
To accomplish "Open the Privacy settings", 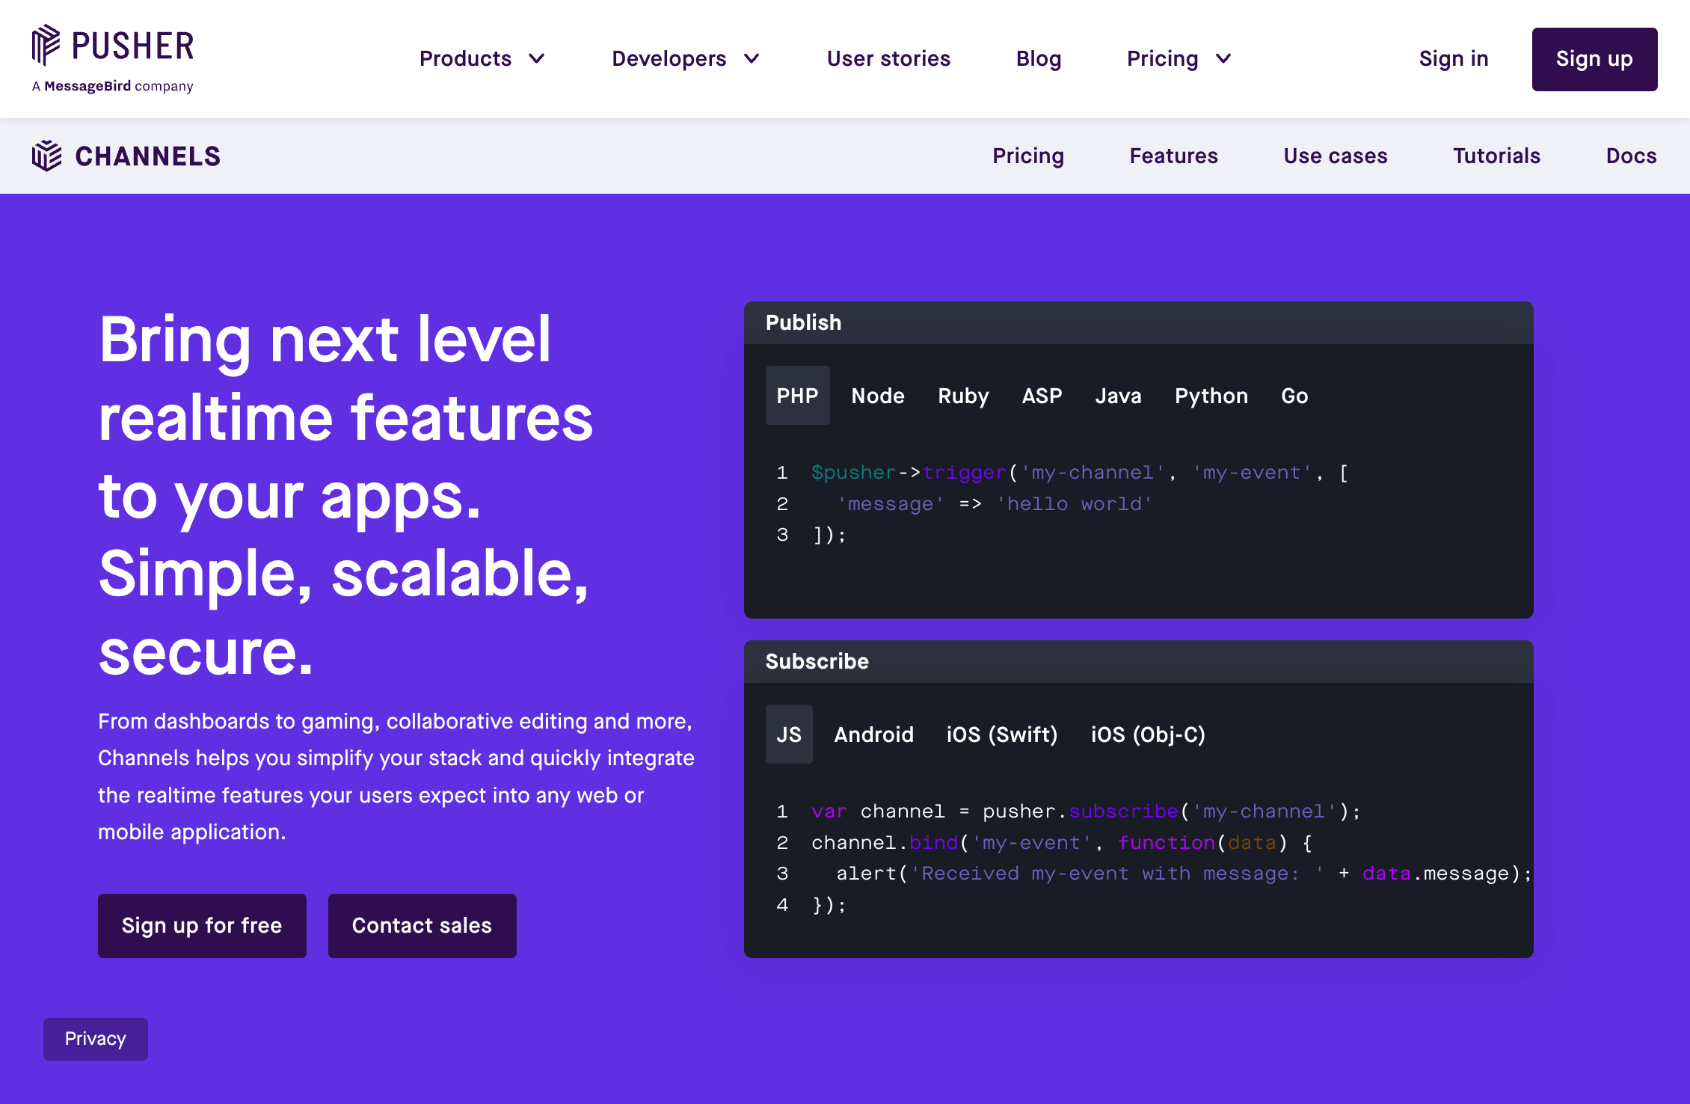I will [95, 1039].
